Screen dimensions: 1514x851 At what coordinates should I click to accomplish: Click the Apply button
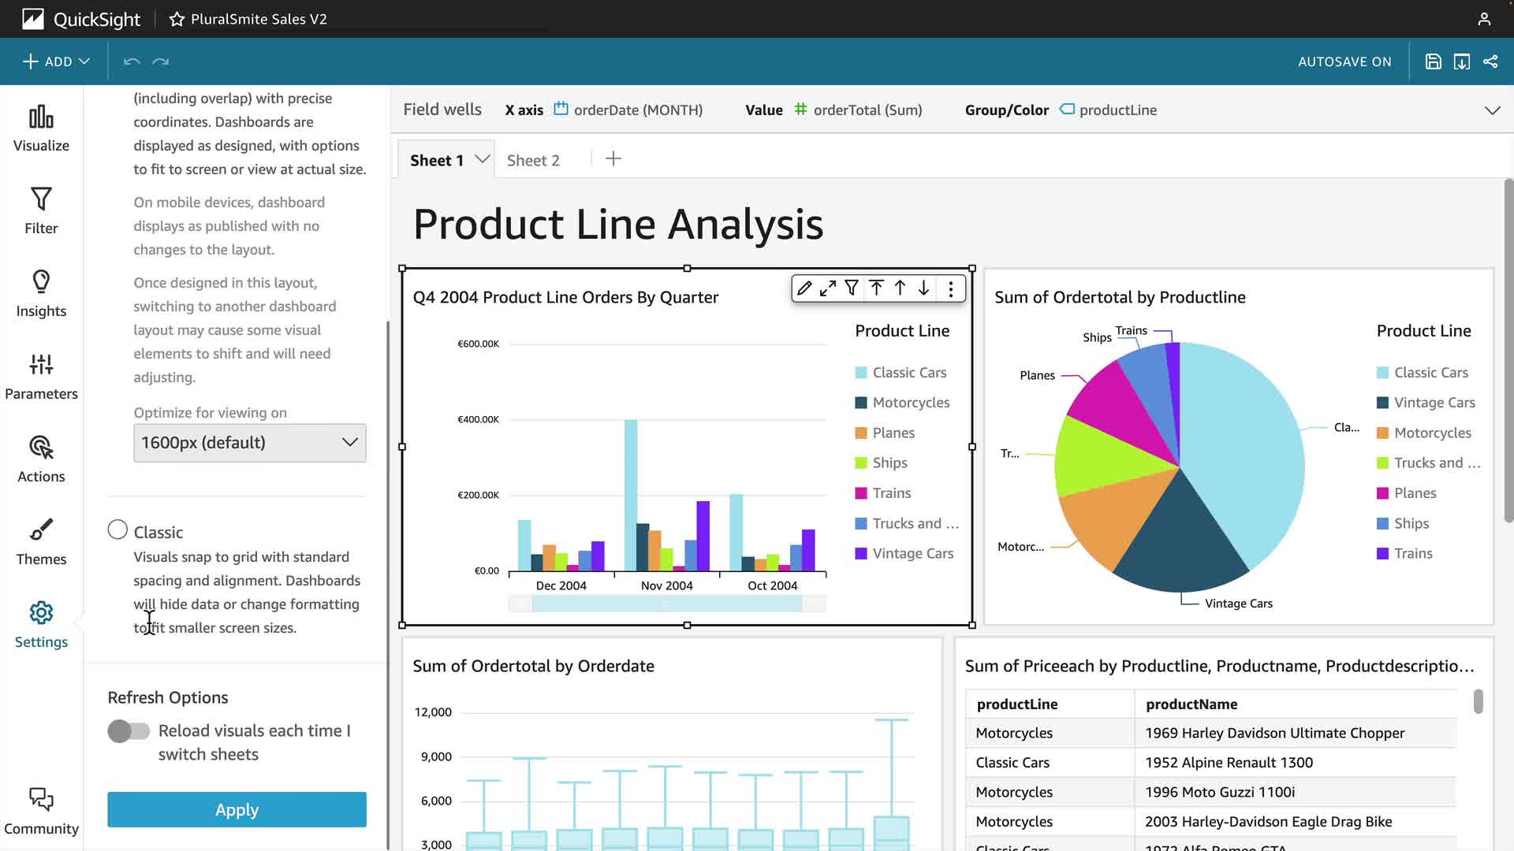[237, 809]
